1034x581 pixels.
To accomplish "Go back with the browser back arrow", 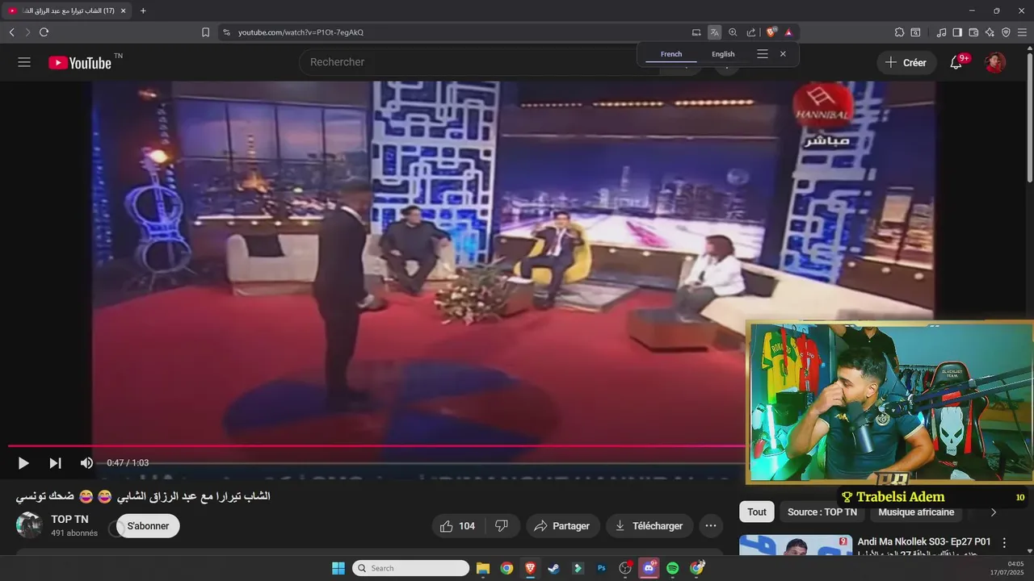I will (11, 32).
